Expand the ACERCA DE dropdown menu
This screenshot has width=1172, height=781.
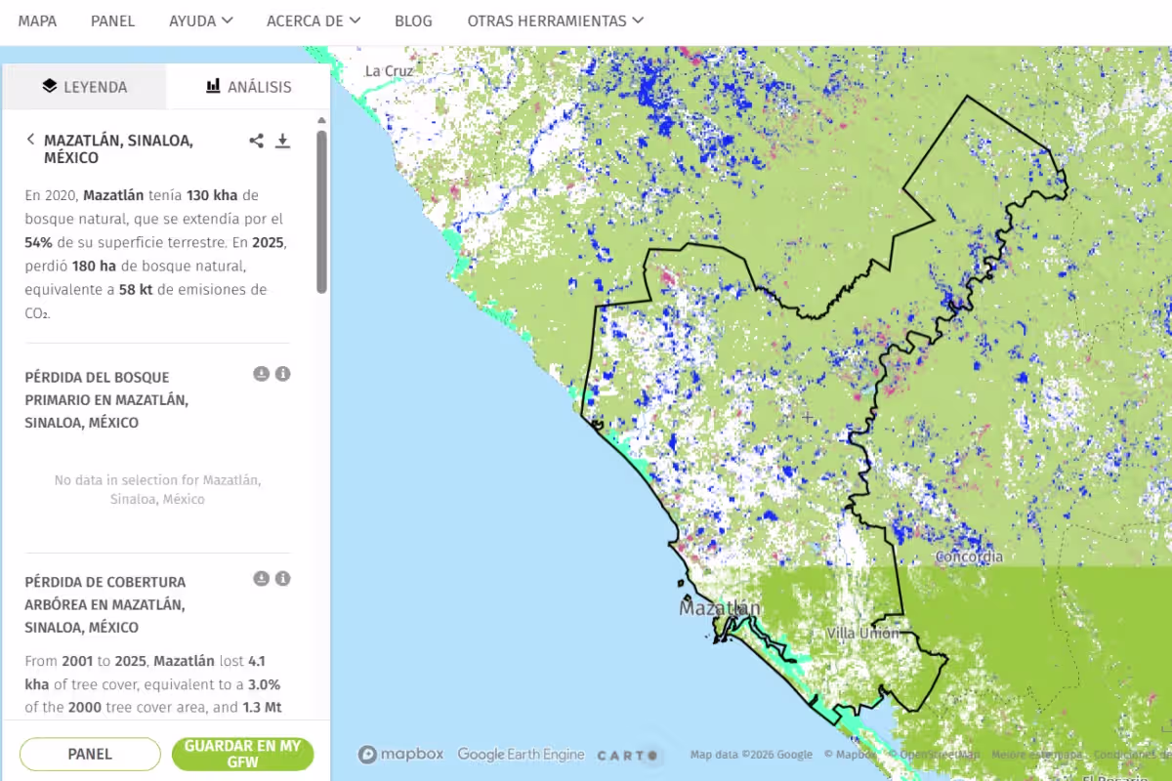pos(314,21)
